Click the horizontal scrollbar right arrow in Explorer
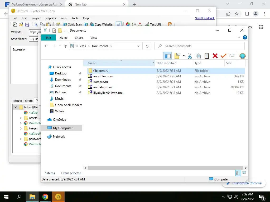 [245, 168]
